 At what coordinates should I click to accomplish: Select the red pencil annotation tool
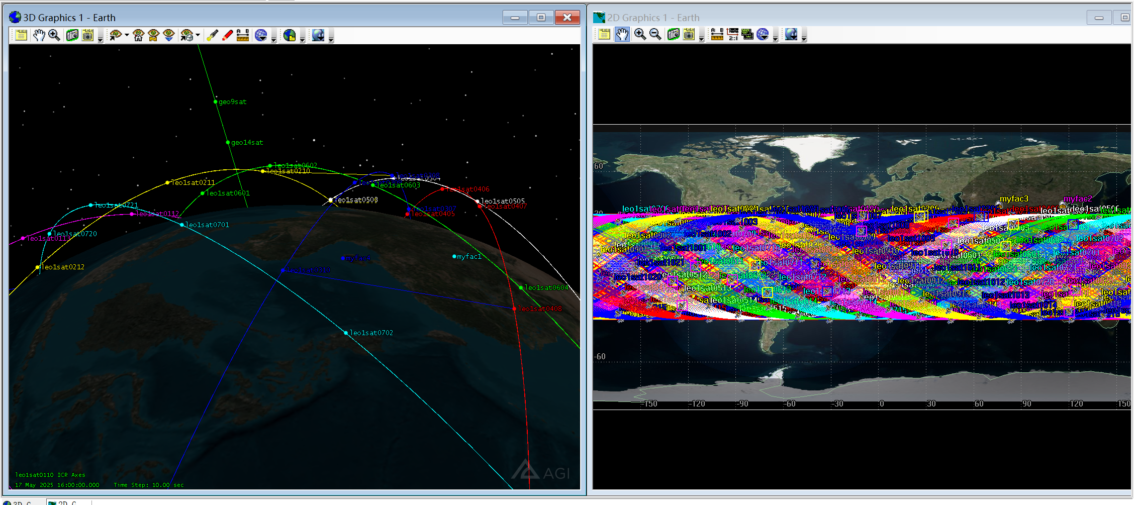[227, 35]
